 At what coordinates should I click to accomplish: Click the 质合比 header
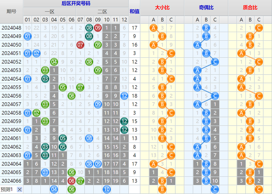tap(250, 8)
